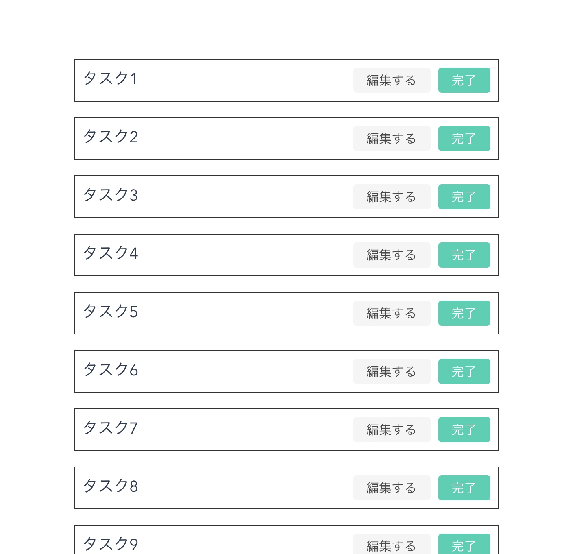Image resolution: width=573 pixels, height=554 pixels.
Task: Click 完了 in タスク7 row
Action: point(464,430)
